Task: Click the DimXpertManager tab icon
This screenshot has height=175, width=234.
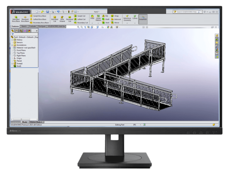Action: click(25, 31)
